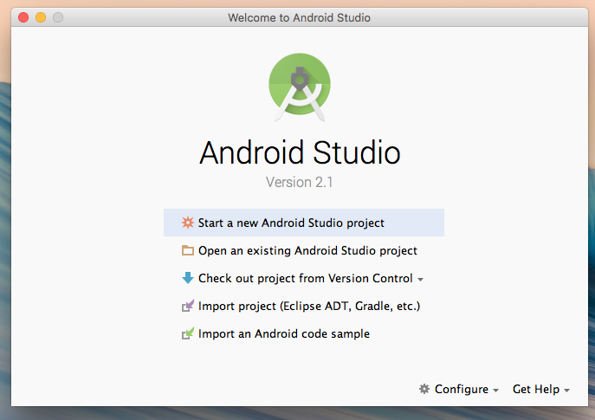
Task: Expand the arrow beside Get Help
Action: [x=566, y=391]
